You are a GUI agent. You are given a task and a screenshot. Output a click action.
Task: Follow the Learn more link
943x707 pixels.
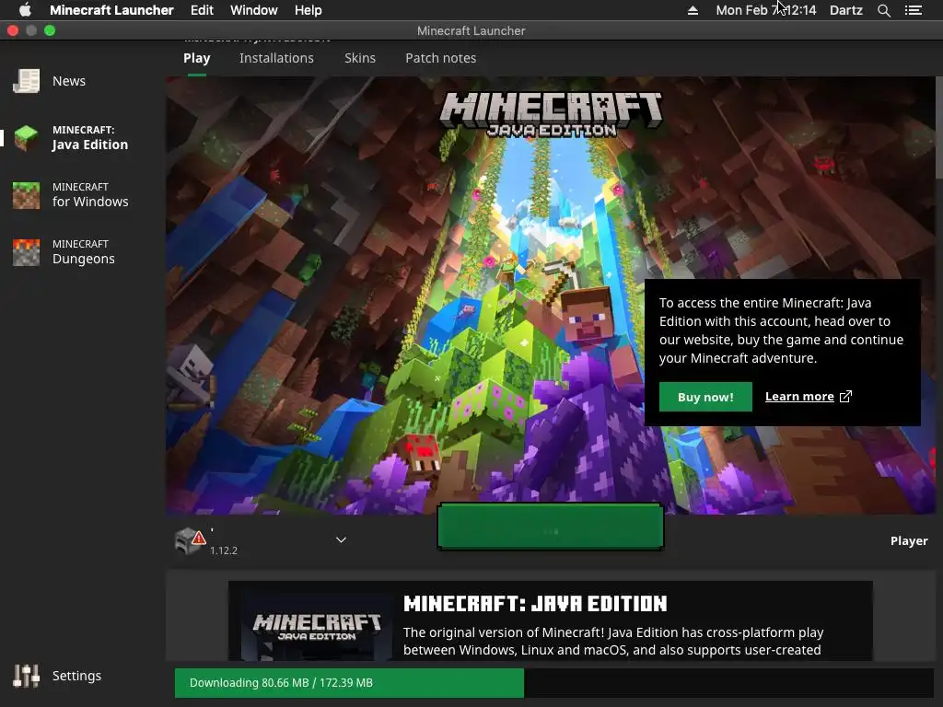pos(799,397)
